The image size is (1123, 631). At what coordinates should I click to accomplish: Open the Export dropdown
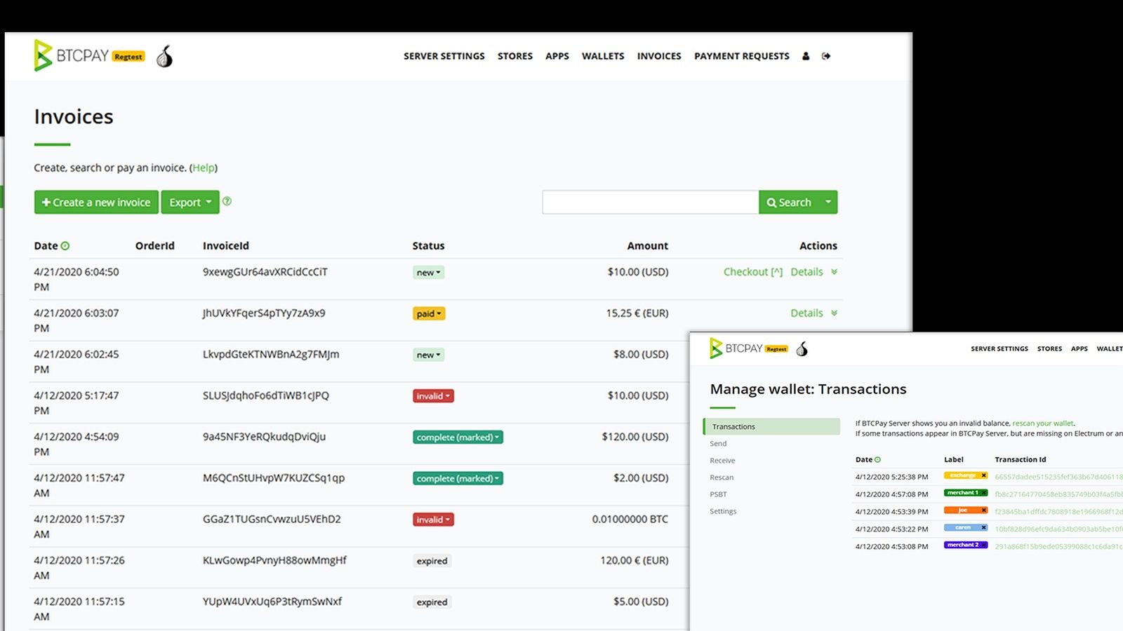[x=190, y=202]
